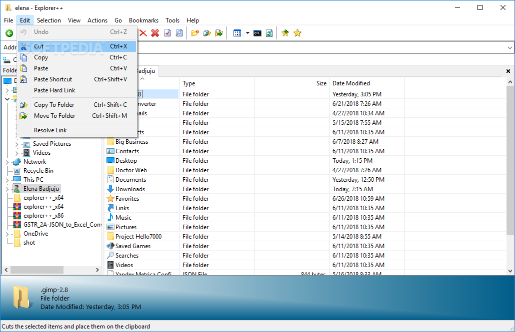Image resolution: width=515 pixels, height=332 pixels.
Task: Close the folders pane with X
Action: 508,71
